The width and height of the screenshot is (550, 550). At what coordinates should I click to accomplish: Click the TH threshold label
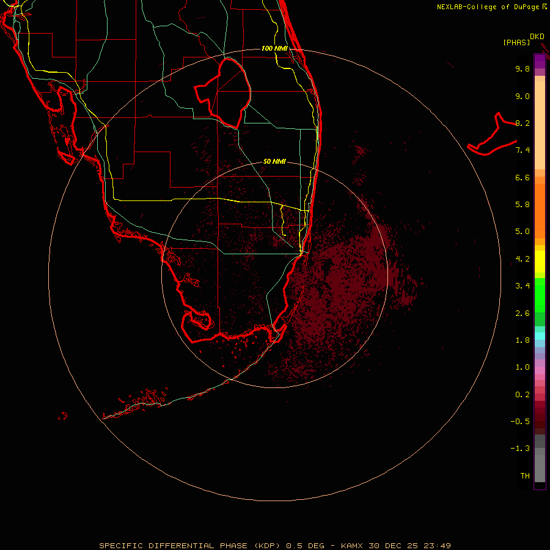(x=525, y=476)
